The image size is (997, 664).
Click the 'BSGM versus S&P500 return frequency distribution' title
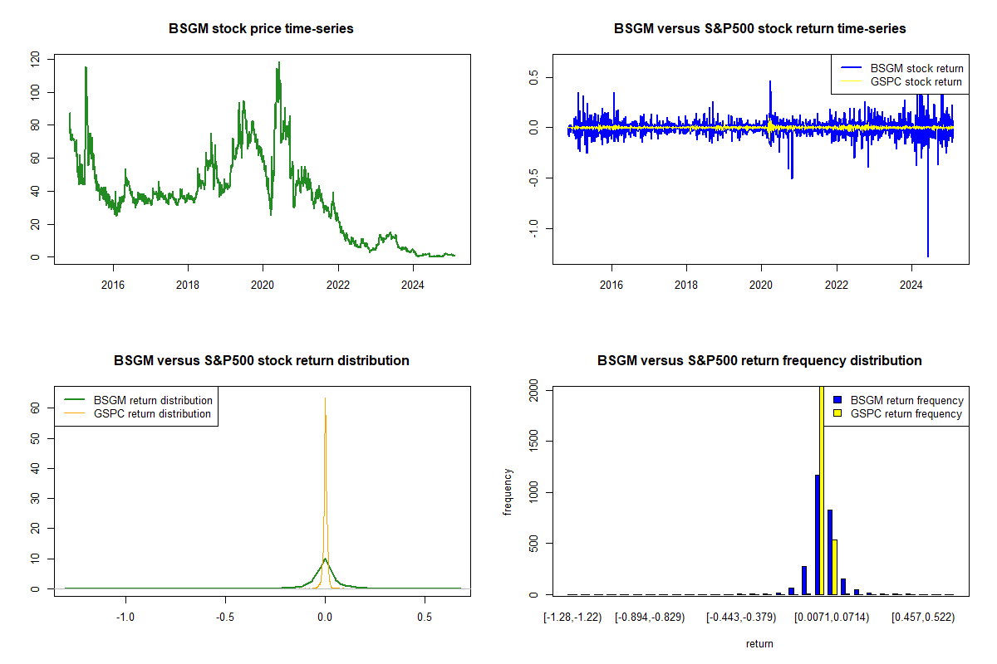[759, 361]
